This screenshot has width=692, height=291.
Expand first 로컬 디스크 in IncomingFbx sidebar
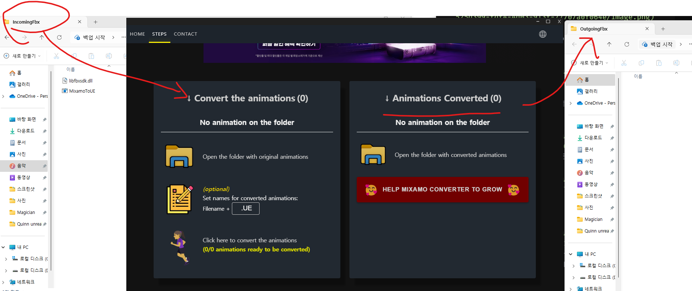(6, 259)
